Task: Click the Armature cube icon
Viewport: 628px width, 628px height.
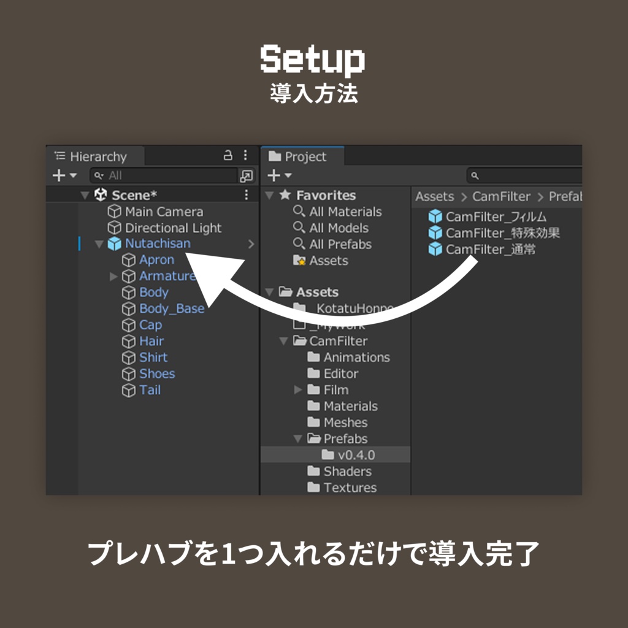Action: click(x=129, y=277)
